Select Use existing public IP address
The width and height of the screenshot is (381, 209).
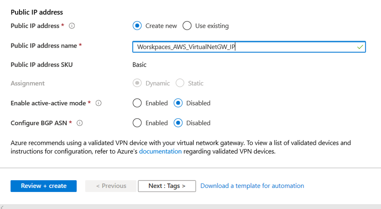(x=187, y=26)
